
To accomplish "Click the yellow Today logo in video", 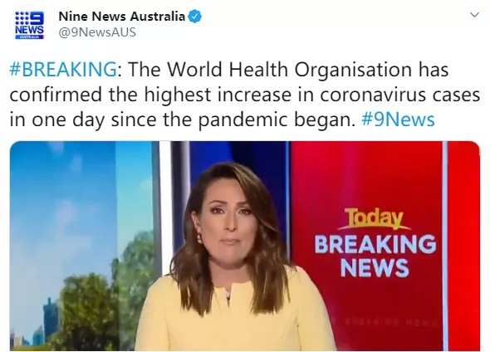I will pos(375,218).
